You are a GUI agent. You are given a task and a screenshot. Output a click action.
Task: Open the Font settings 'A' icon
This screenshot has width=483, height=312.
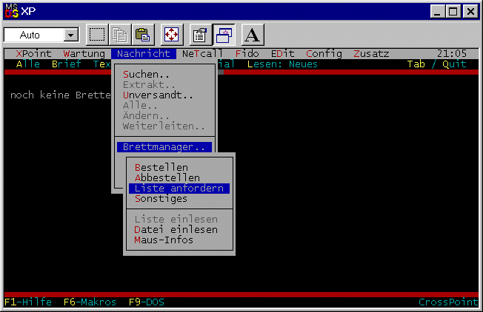pyautogui.click(x=253, y=35)
